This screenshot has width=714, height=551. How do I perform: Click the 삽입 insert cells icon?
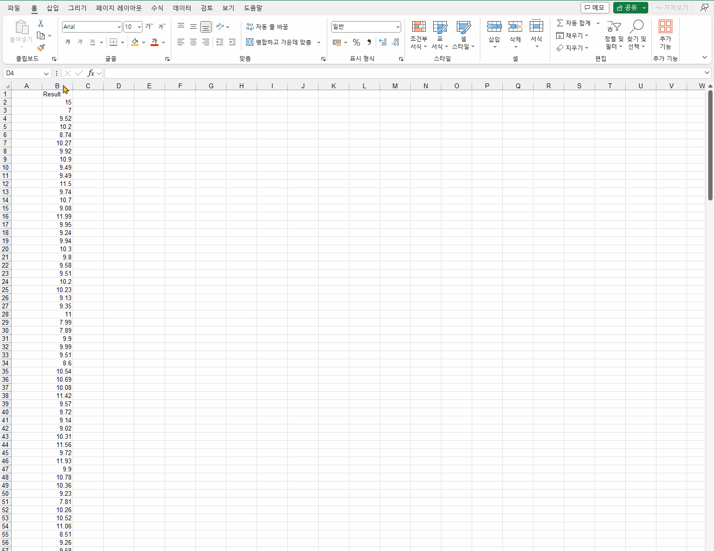pos(494,27)
